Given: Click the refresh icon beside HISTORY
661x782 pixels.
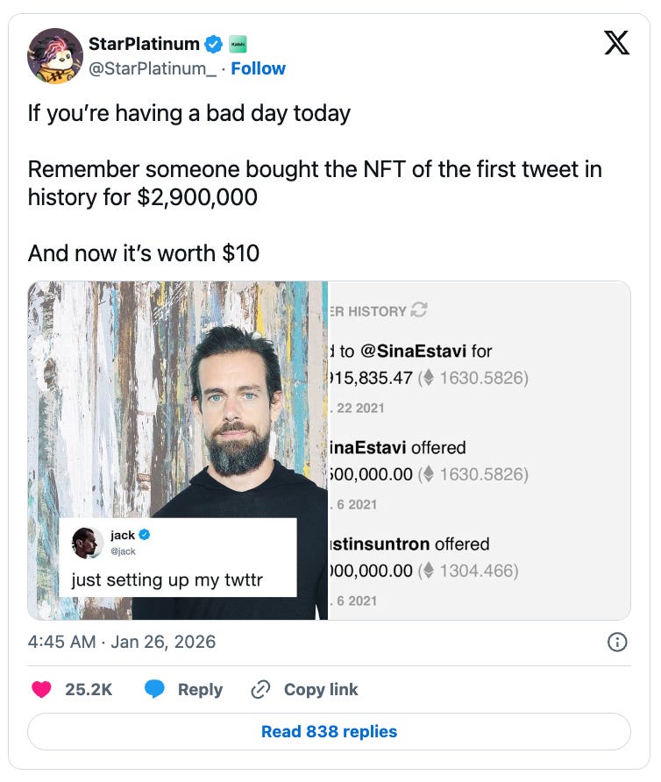Looking at the screenshot, I should (419, 310).
